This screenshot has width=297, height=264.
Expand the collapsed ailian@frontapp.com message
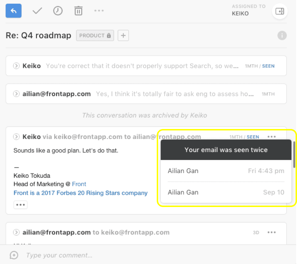[16, 94]
